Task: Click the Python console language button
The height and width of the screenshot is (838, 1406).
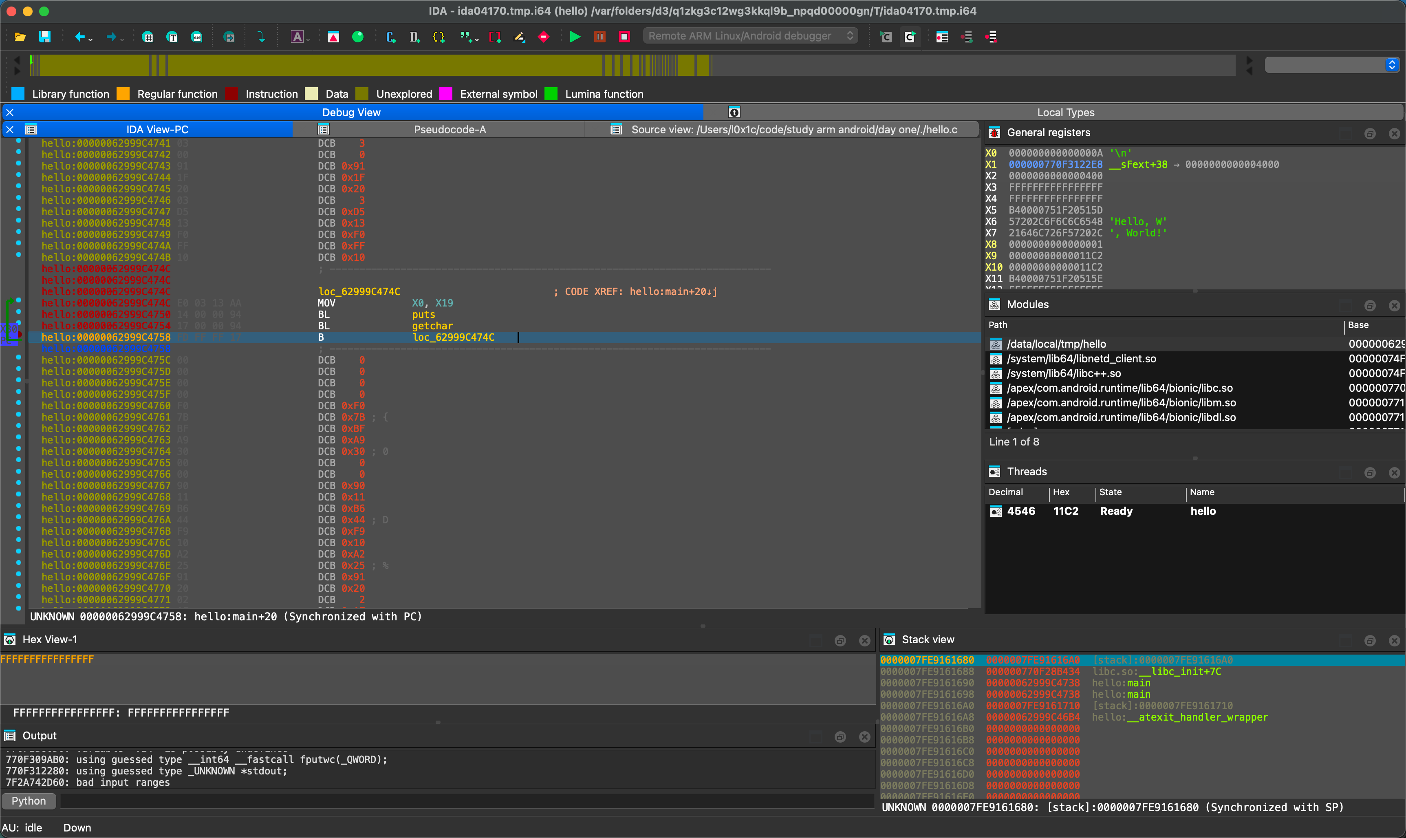Action: [28, 801]
